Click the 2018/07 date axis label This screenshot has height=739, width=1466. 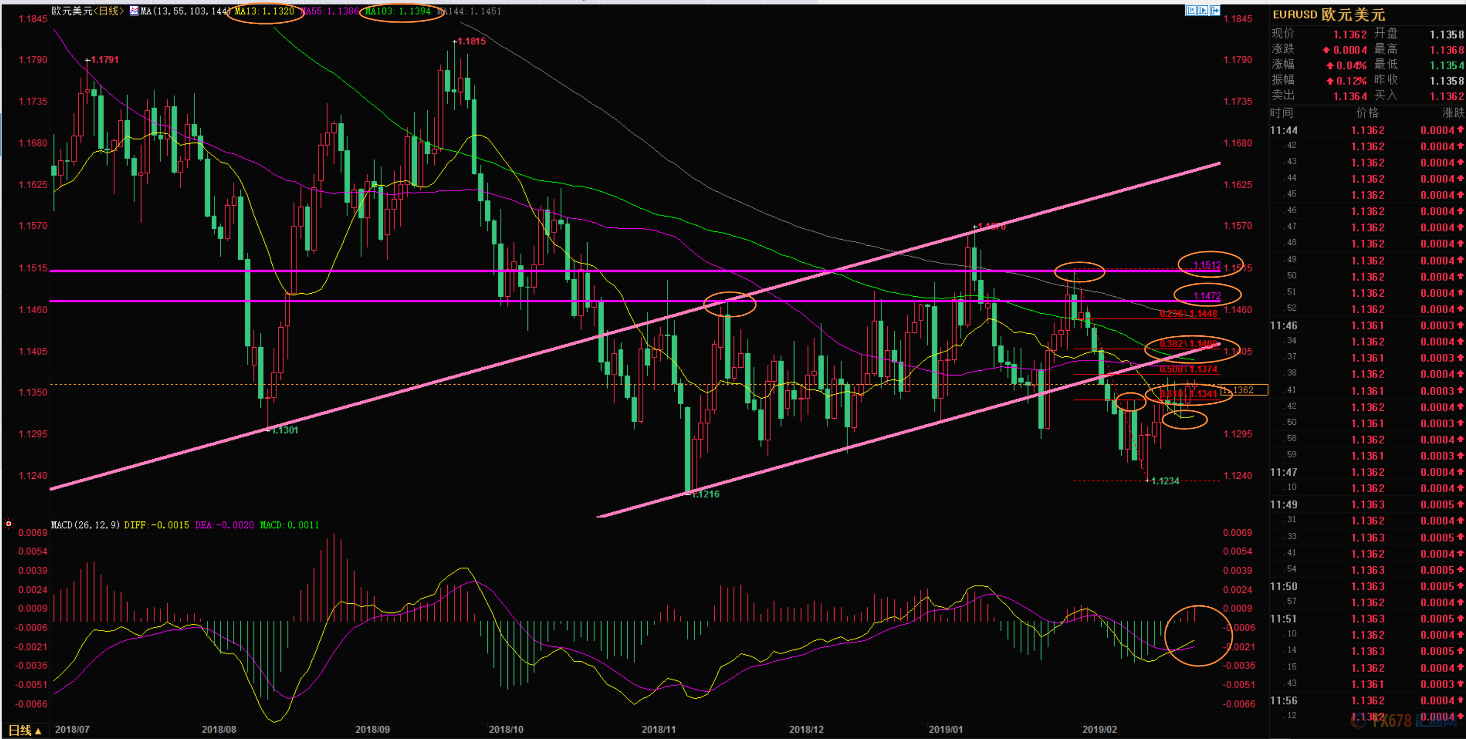click(x=72, y=729)
